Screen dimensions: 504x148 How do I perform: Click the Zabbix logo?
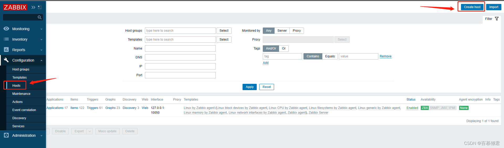coord(15,7)
